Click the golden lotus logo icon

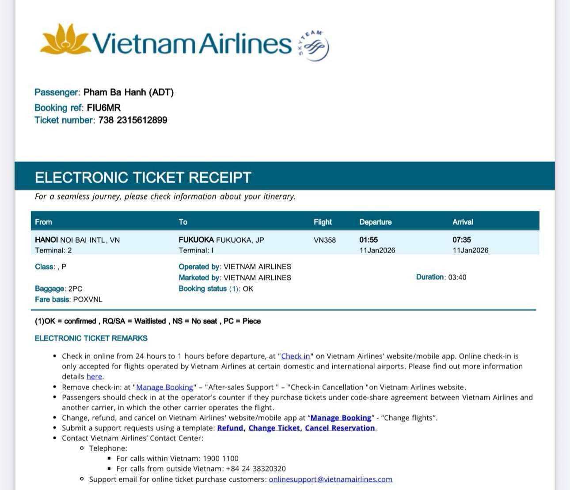[64, 39]
